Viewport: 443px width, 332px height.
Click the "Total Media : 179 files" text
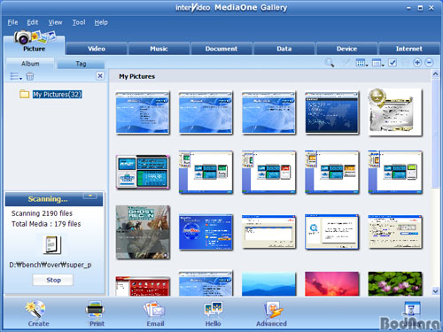coord(46,224)
